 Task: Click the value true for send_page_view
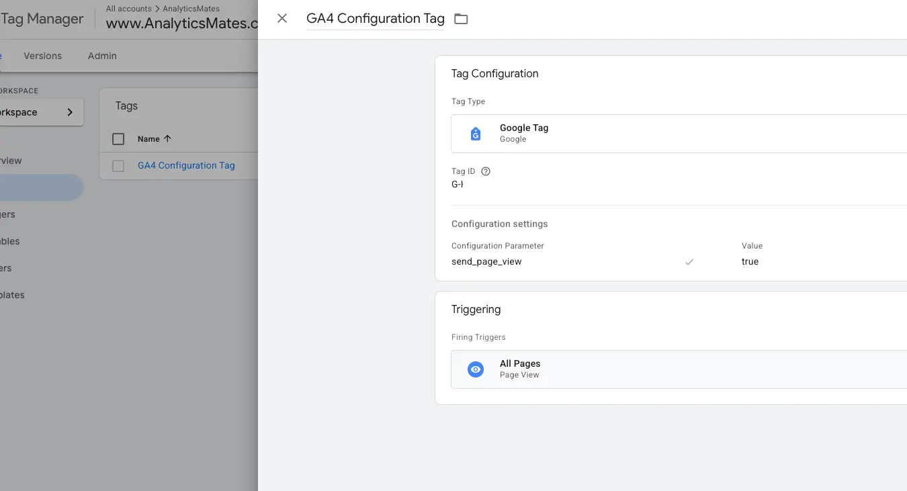tap(750, 262)
